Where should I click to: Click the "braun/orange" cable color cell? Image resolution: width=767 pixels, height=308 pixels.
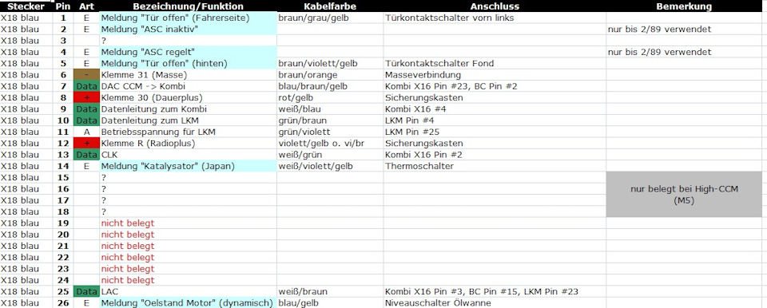pyautogui.click(x=330, y=75)
